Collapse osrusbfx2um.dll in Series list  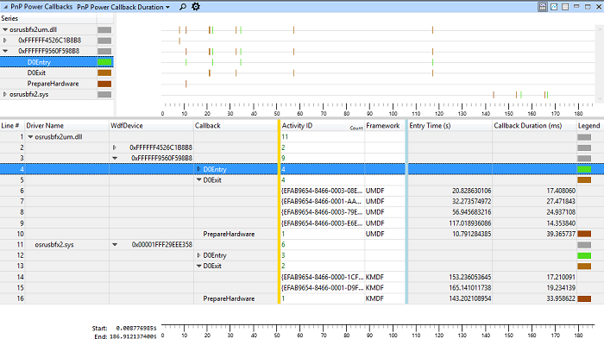5,29
